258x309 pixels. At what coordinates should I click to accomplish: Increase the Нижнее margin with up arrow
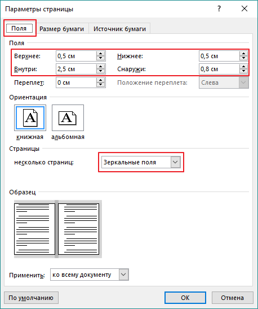pos(244,54)
